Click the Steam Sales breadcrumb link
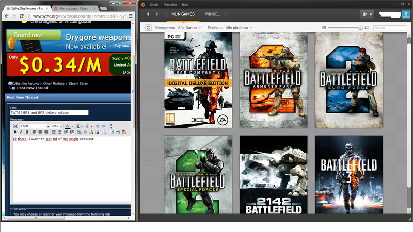413x232 pixels. (x=78, y=84)
